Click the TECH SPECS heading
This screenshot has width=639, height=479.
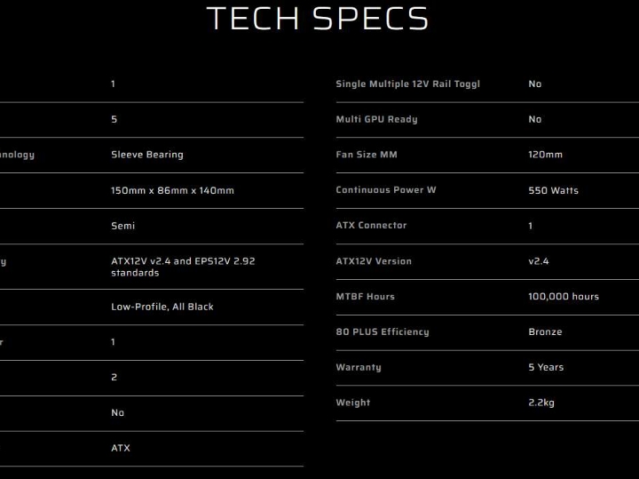coord(318,19)
